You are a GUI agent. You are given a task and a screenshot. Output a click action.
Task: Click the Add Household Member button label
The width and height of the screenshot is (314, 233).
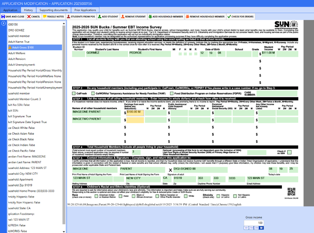coord(168,17)
